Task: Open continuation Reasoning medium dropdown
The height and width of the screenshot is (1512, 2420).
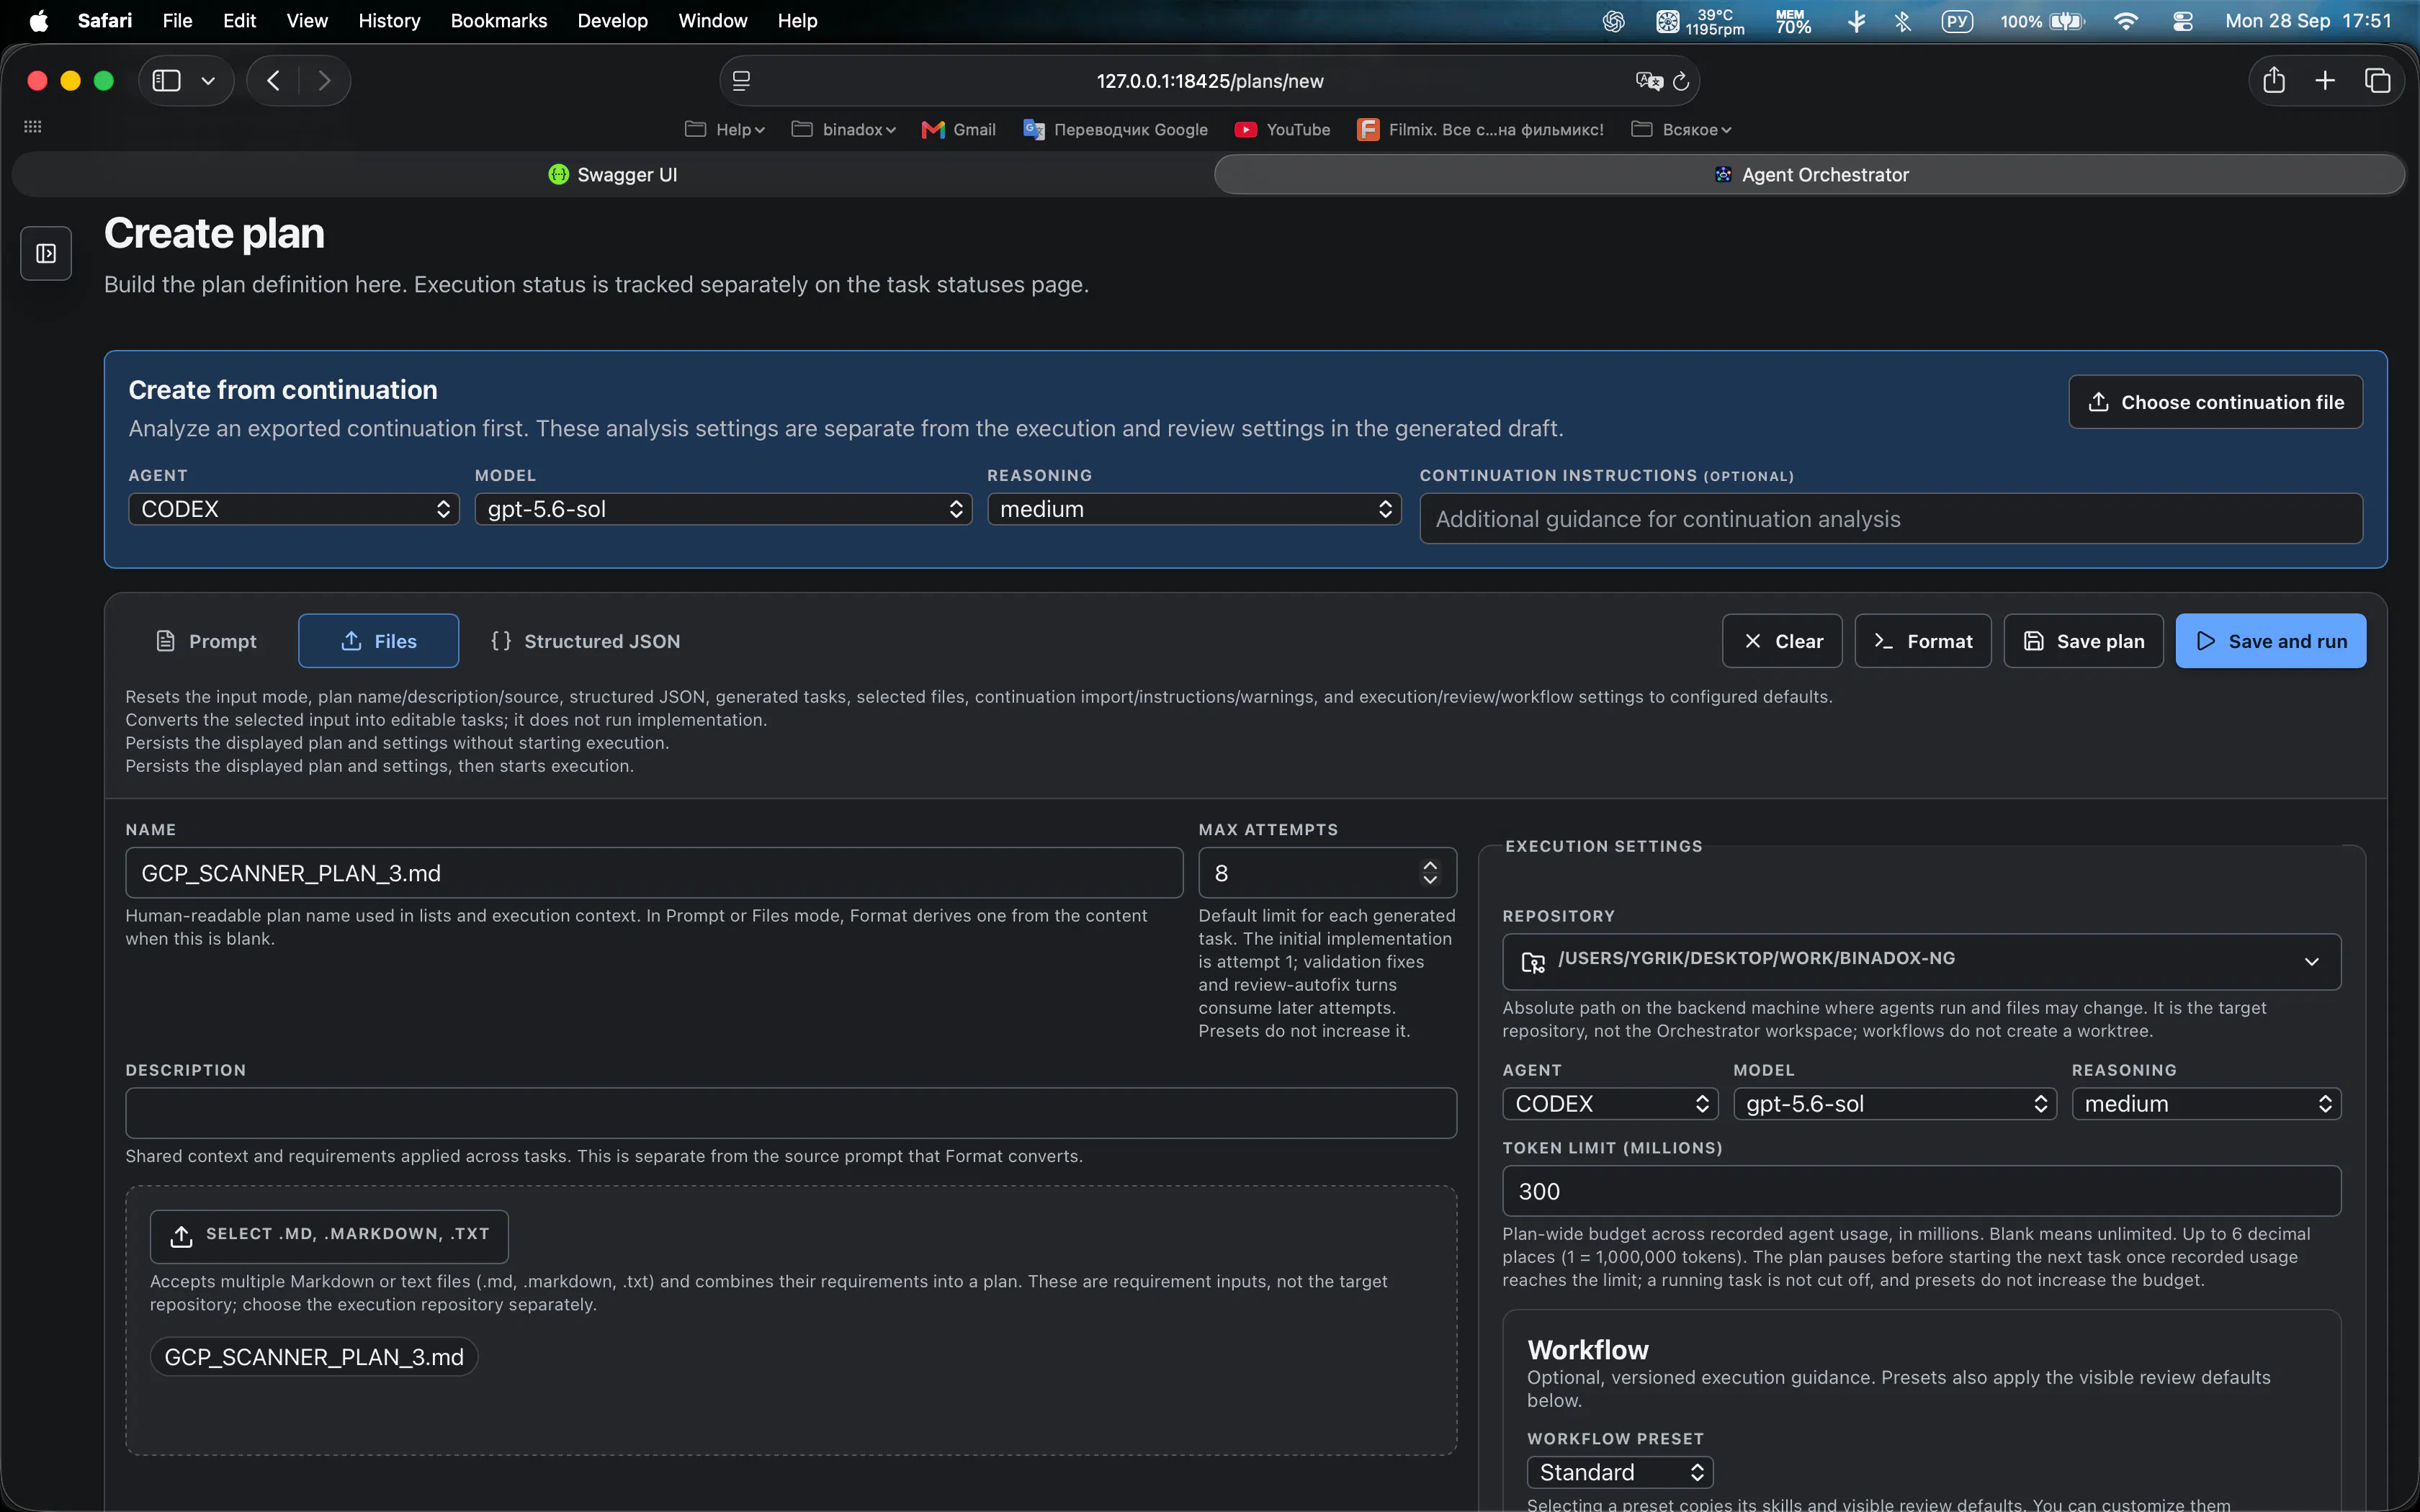Action: pyautogui.click(x=1194, y=509)
